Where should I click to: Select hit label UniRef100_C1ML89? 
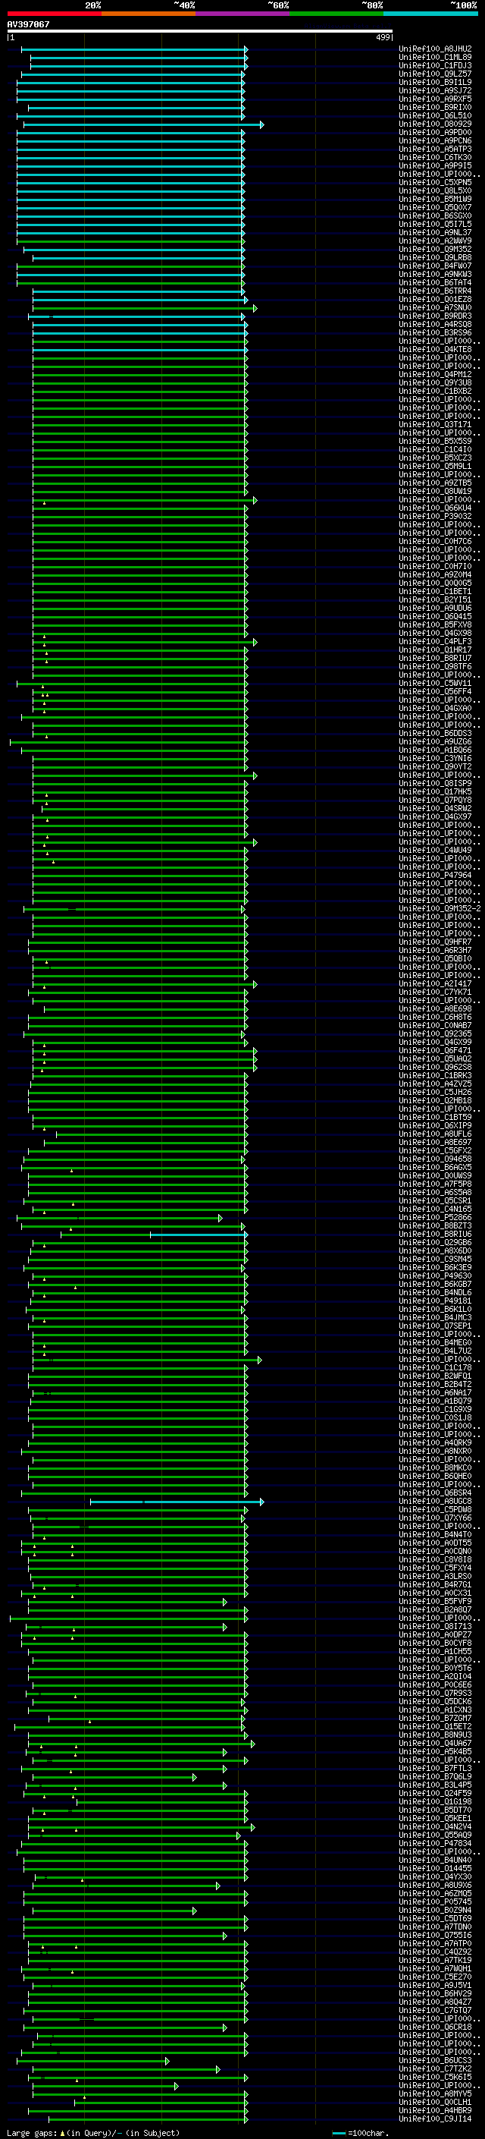click(x=435, y=58)
